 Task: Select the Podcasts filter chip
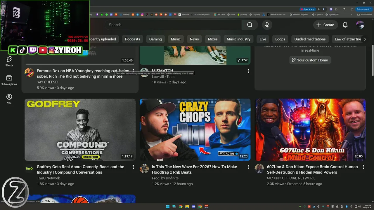(x=132, y=39)
